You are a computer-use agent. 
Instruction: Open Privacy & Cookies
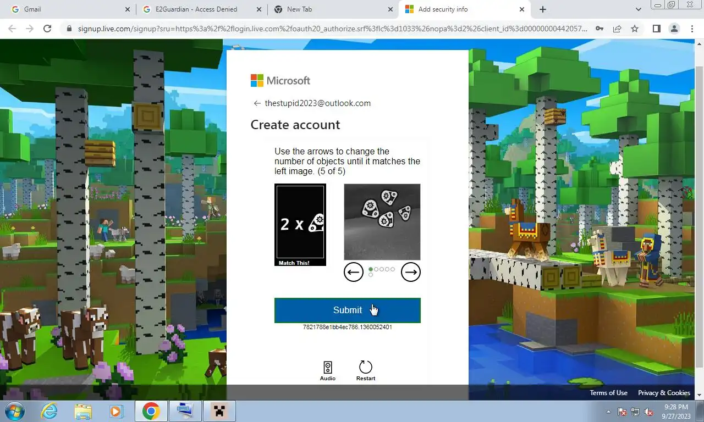664,393
